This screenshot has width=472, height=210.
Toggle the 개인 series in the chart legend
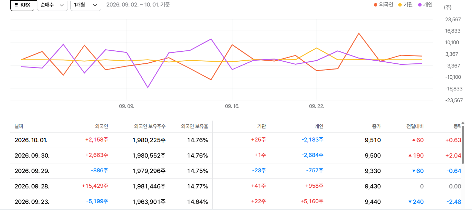(425, 5)
